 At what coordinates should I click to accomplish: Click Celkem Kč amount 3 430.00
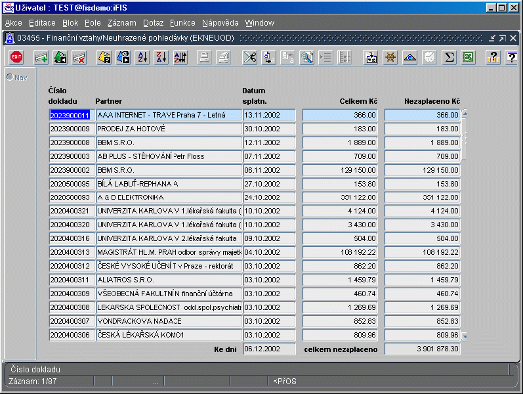coord(340,225)
